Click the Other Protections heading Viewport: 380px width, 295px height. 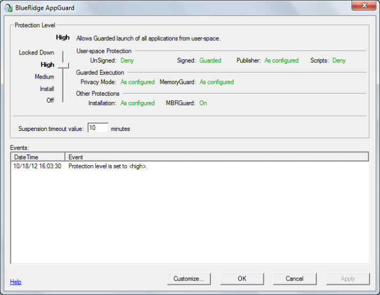pos(97,94)
